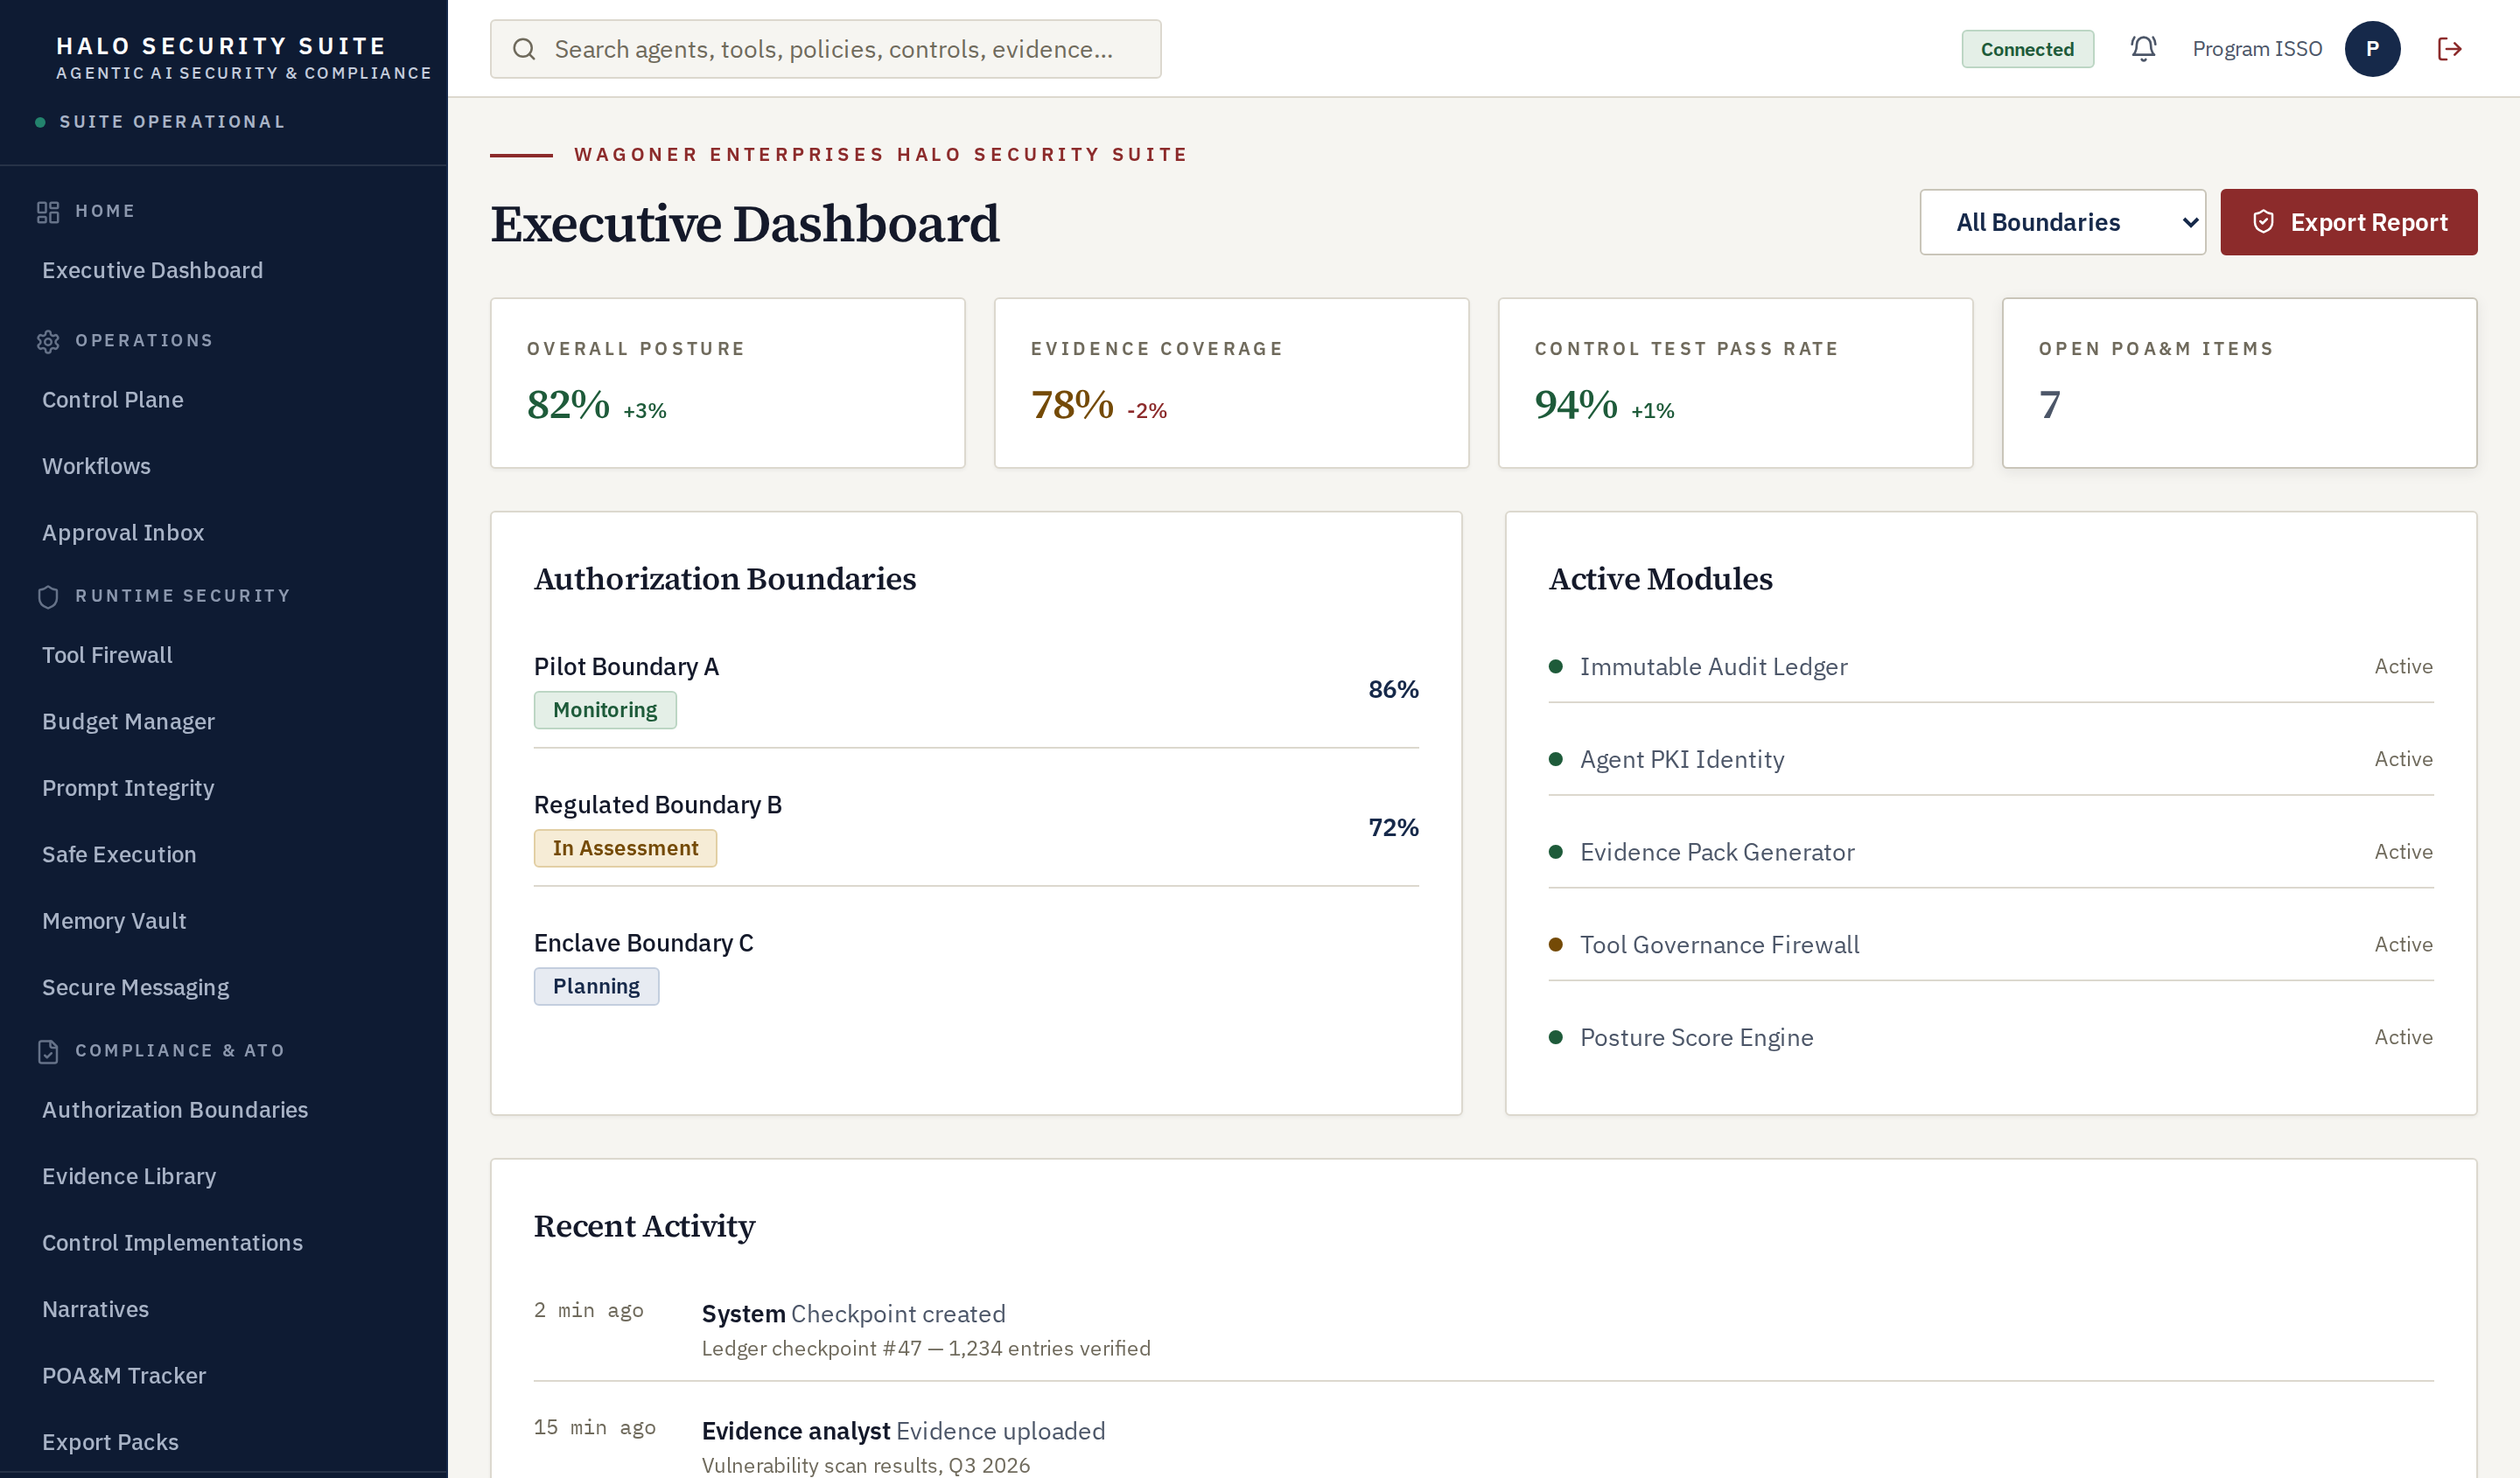Open Export Packs
This screenshot has height=1478, width=2520.
(x=110, y=1442)
